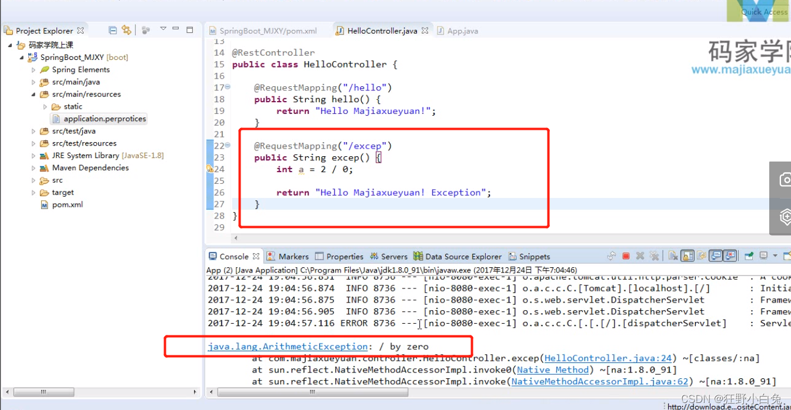The image size is (791, 410).
Task: Collapse the src/main/resources folder
Action: pos(34,94)
